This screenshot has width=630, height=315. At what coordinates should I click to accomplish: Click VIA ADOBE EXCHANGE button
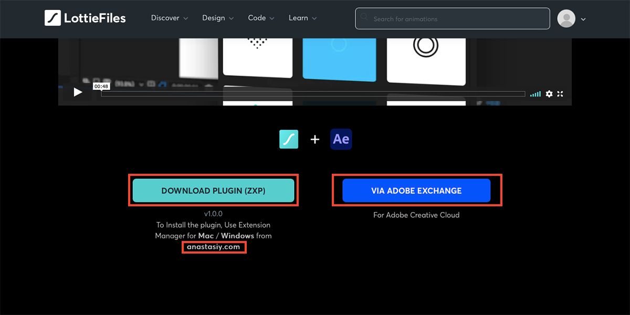[416, 191]
